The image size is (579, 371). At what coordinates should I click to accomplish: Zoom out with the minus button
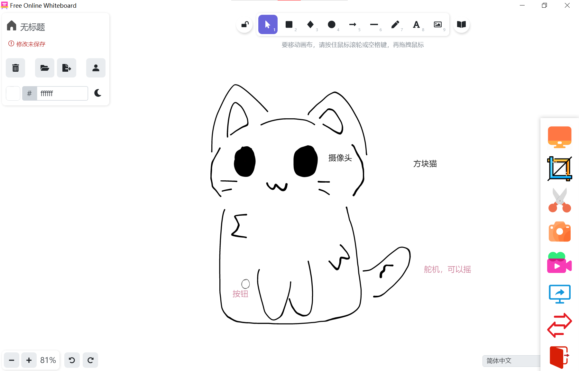click(12, 360)
